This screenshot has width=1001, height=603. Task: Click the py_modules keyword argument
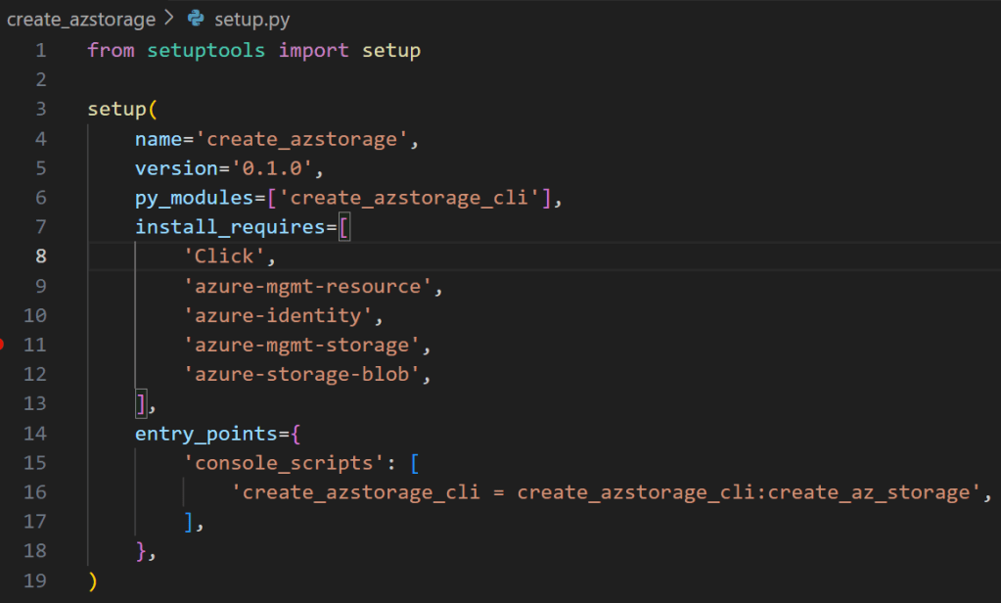point(194,198)
